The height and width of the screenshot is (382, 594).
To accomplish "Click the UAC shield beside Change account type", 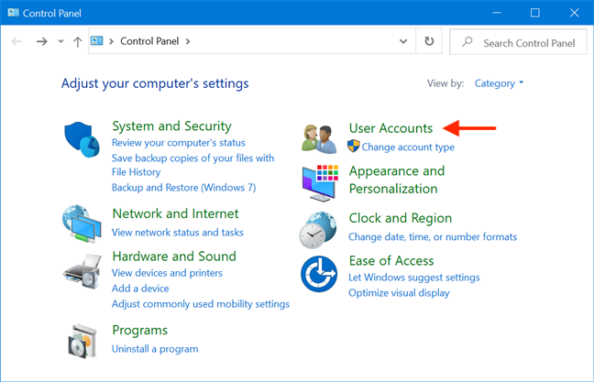I will tap(354, 147).
